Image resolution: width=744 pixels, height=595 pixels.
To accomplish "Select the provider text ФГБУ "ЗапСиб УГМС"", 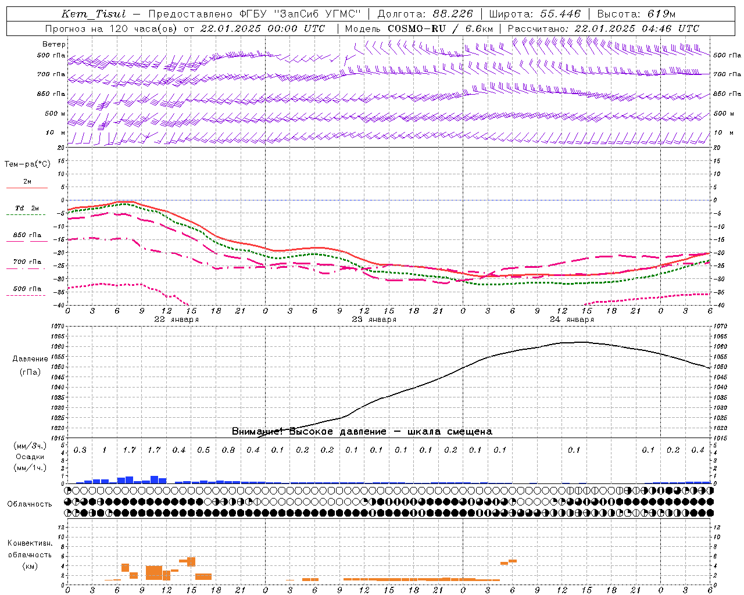I will (x=300, y=14).
